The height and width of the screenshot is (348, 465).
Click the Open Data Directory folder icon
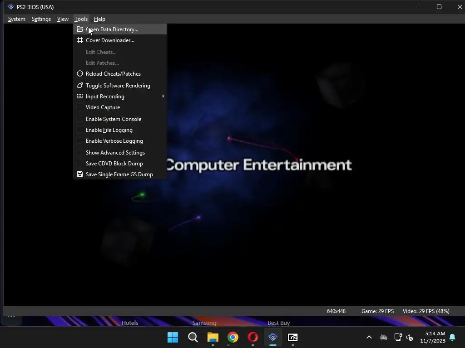[x=80, y=29]
